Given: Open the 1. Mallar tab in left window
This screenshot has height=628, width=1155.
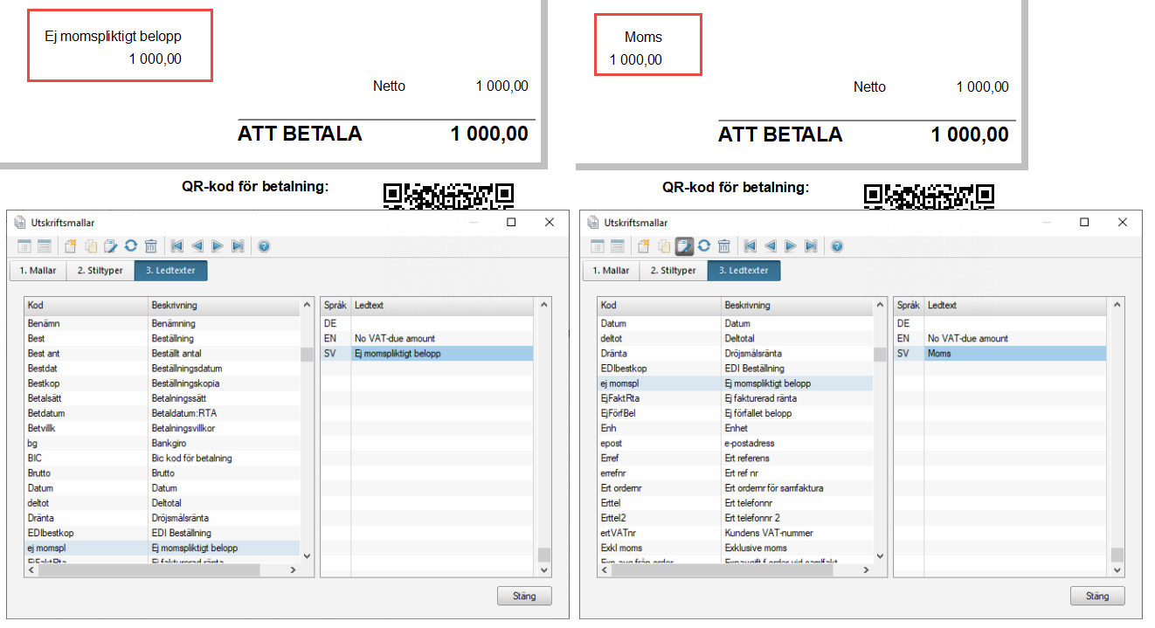Looking at the screenshot, I should [38, 271].
